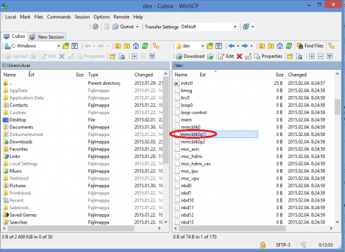This screenshot has width=345, height=252.
Task: Click the remote tree icon after Find Files
Action: click(331, 46)
